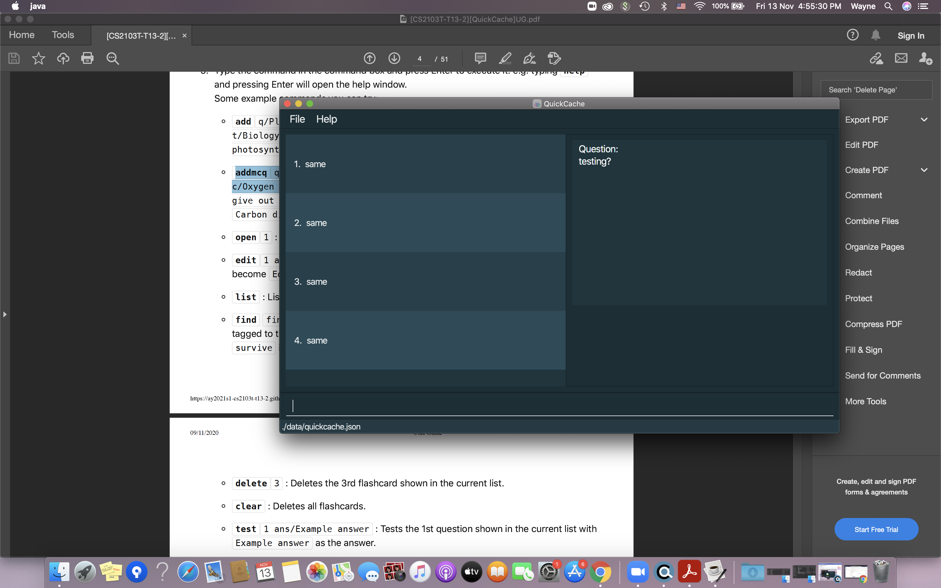Click the QuickCache command input box
Image resolution: width=941 pixels, height=588 pixels.
pyautogui.click(x=559, y=406)
